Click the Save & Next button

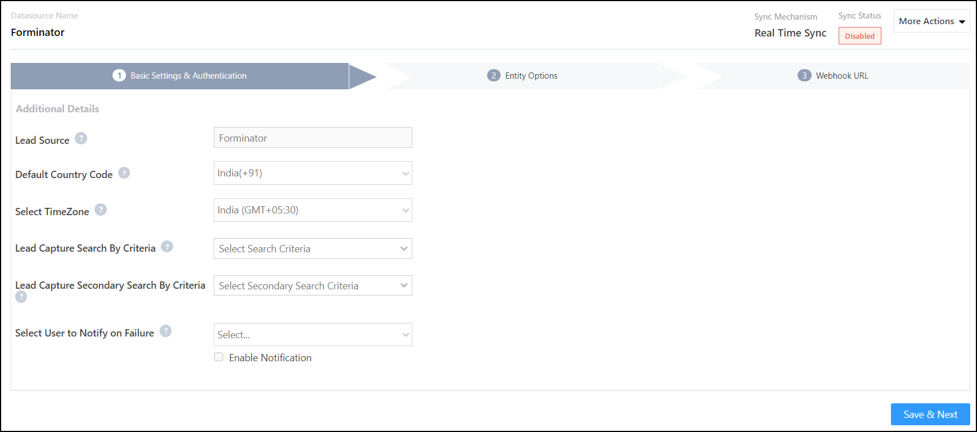(930, 414)
